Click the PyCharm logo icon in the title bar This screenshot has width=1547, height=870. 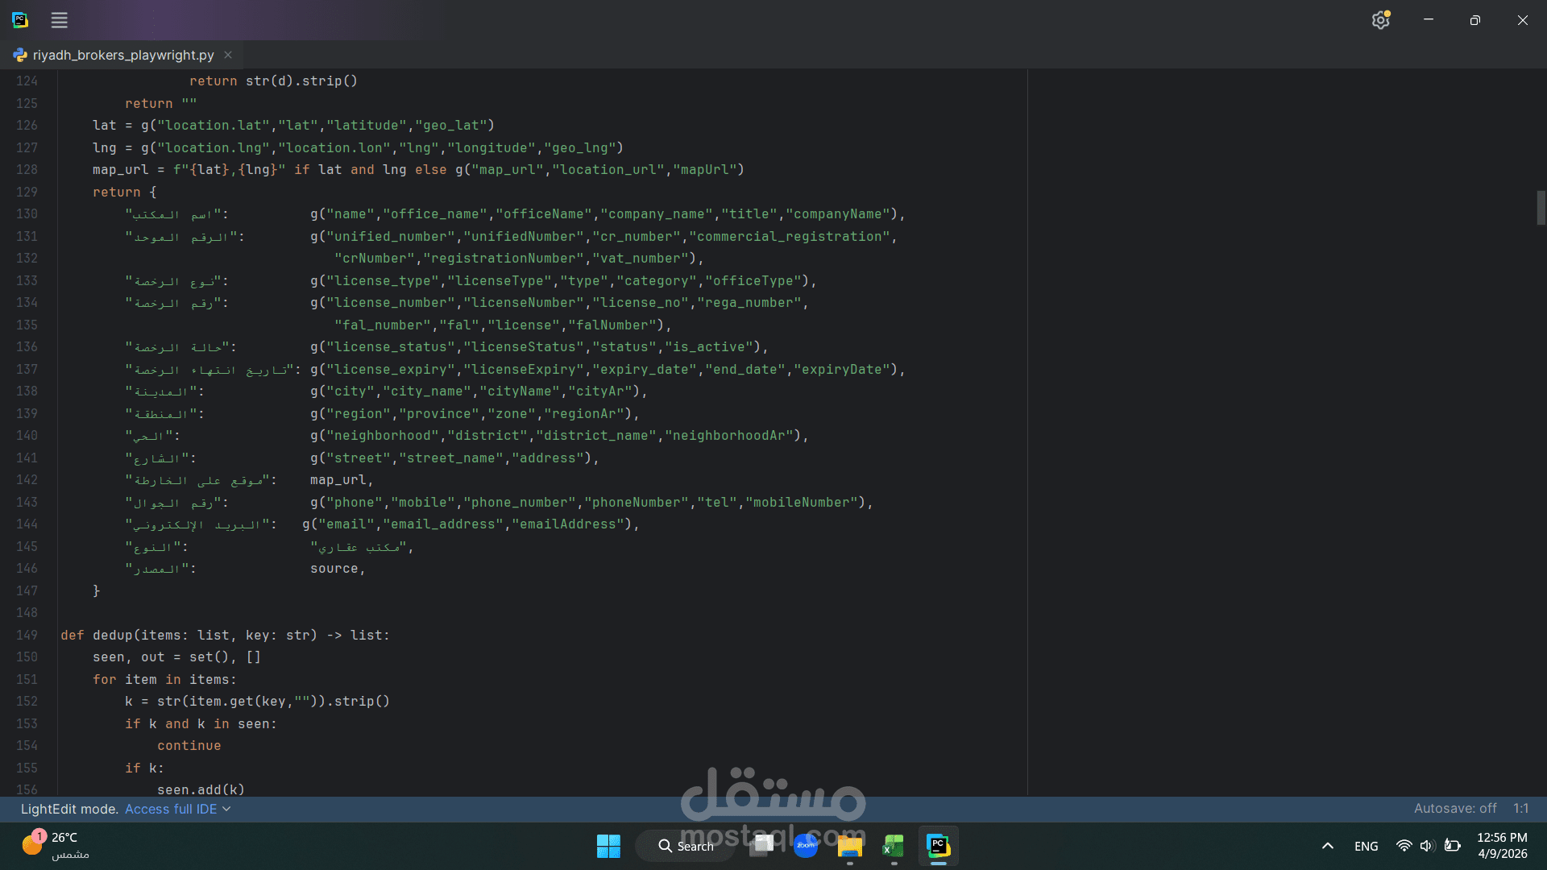coord(20,20)
